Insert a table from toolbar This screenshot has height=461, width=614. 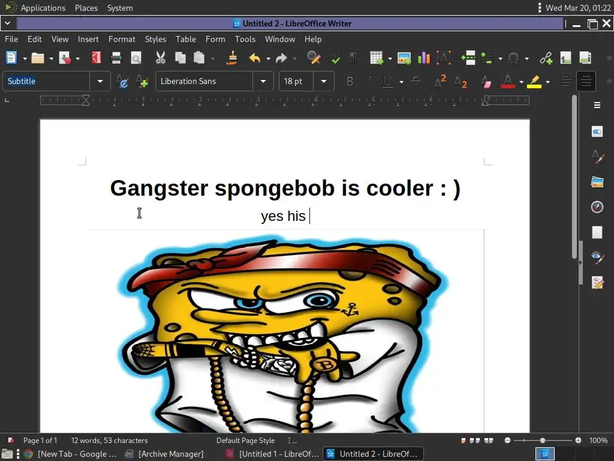coord(377,58)
